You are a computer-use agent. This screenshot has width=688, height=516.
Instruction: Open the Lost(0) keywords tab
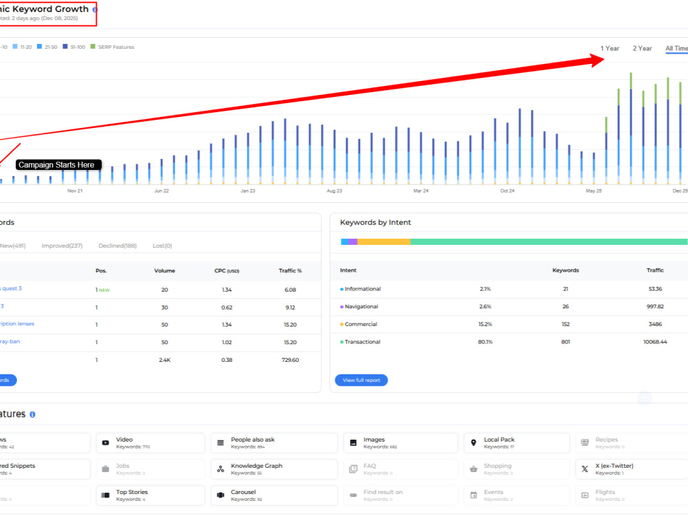(x=162, y=246)
